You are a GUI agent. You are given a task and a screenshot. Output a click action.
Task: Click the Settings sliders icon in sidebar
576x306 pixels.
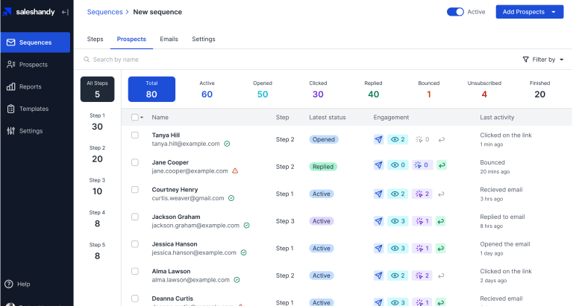[x=10, y=131]
